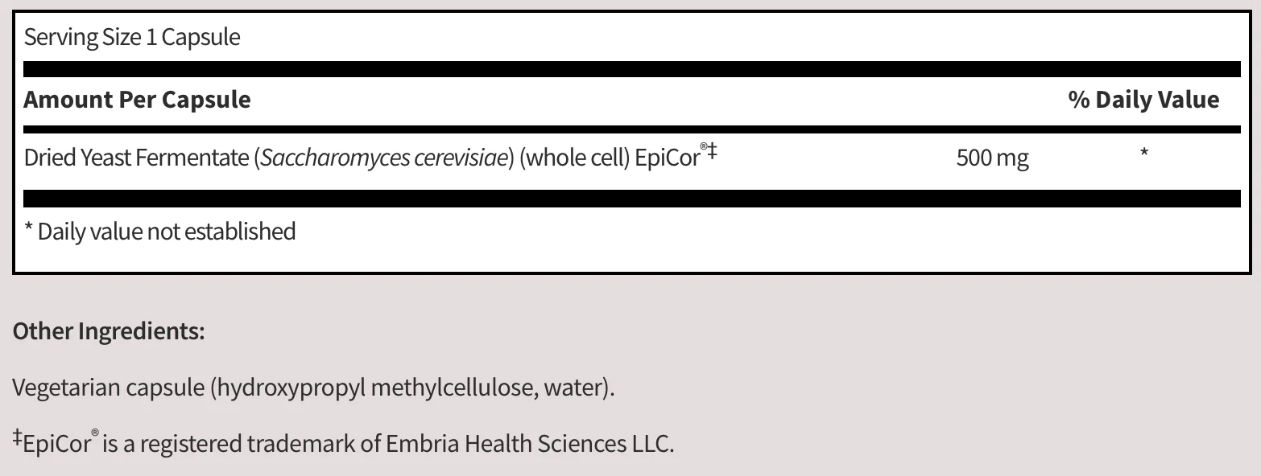Click the thick black bar below Serving Size
1261x476 pixels.
click(x=632, y=69)
